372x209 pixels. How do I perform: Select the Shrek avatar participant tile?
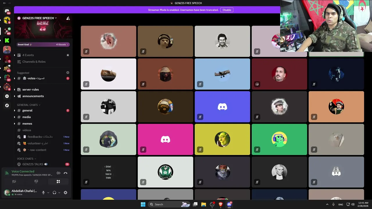point(222,140)
